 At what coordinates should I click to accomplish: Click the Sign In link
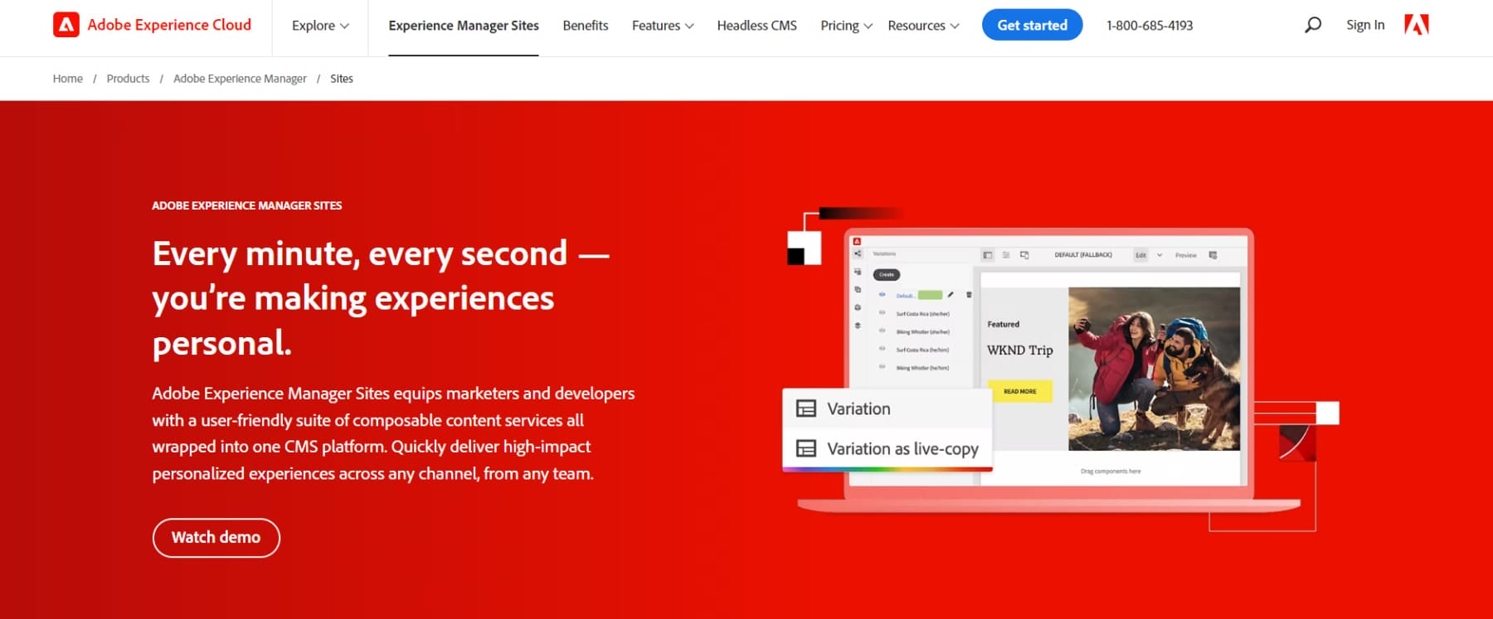pyautogui.click(x=1365, y=25)
